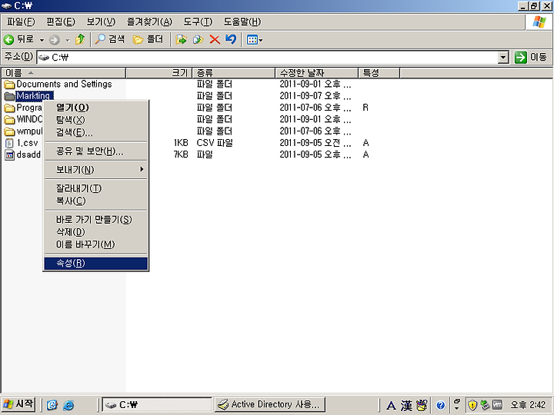This screenshot has width=554, height=415.
Task: Choose 검색(E)... in the context menu
Action: tap(95, 132)
